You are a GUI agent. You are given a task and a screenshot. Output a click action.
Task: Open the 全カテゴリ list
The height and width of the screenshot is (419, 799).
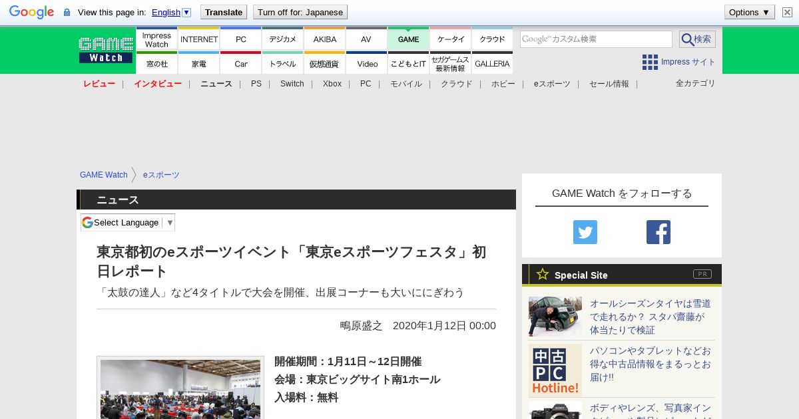[696, 83]
